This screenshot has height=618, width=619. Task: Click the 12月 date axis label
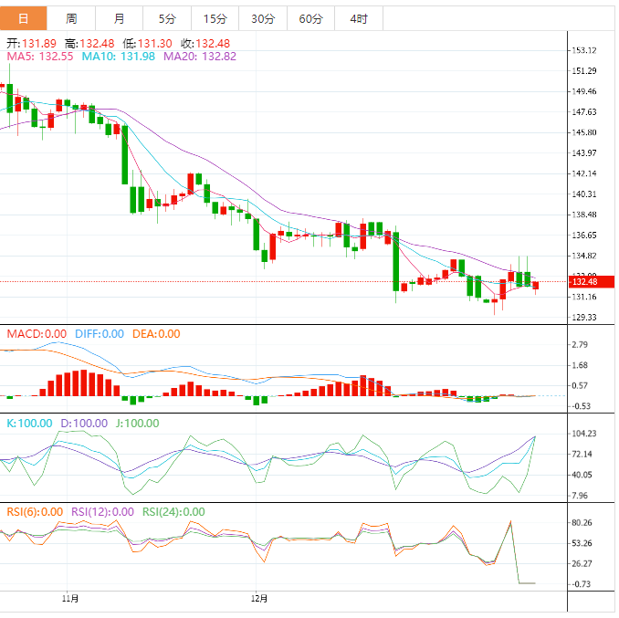(259, 599)
